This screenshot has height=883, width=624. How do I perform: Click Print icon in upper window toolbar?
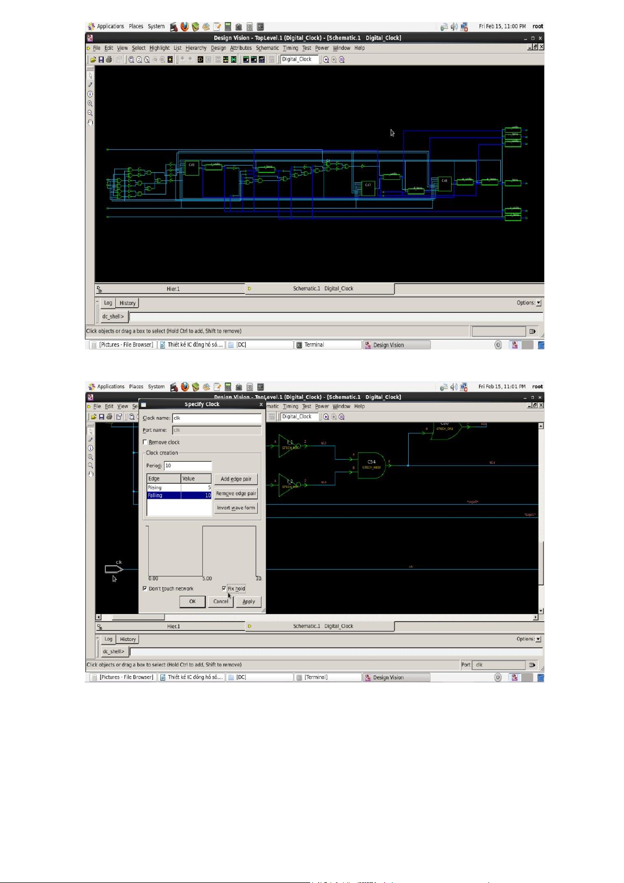[109, 60]
